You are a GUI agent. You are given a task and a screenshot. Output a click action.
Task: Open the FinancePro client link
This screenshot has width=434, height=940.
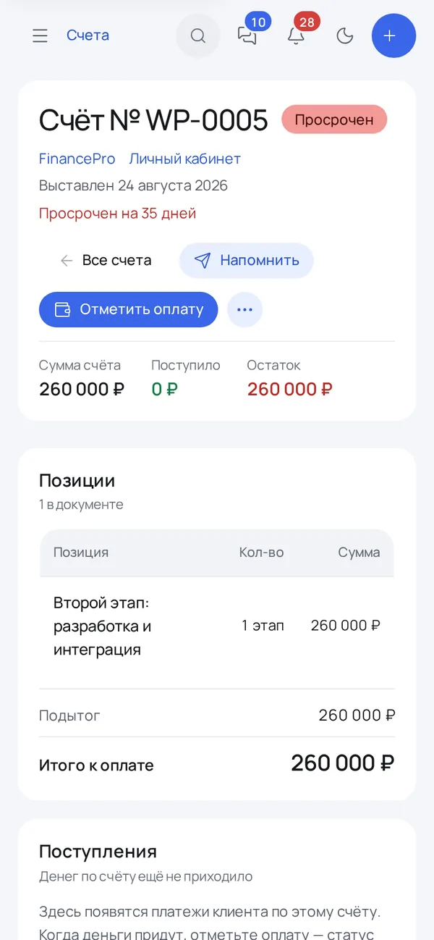[x=77, y=159]
